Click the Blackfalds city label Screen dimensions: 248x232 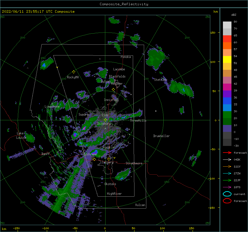point(117,76)
